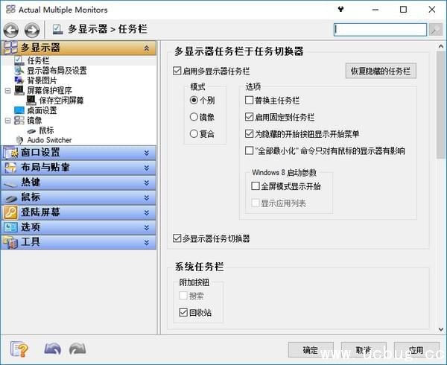Open 显示器布局及设置 tree item
Screen dimensions: 447x365
click(x=57, y=71)
